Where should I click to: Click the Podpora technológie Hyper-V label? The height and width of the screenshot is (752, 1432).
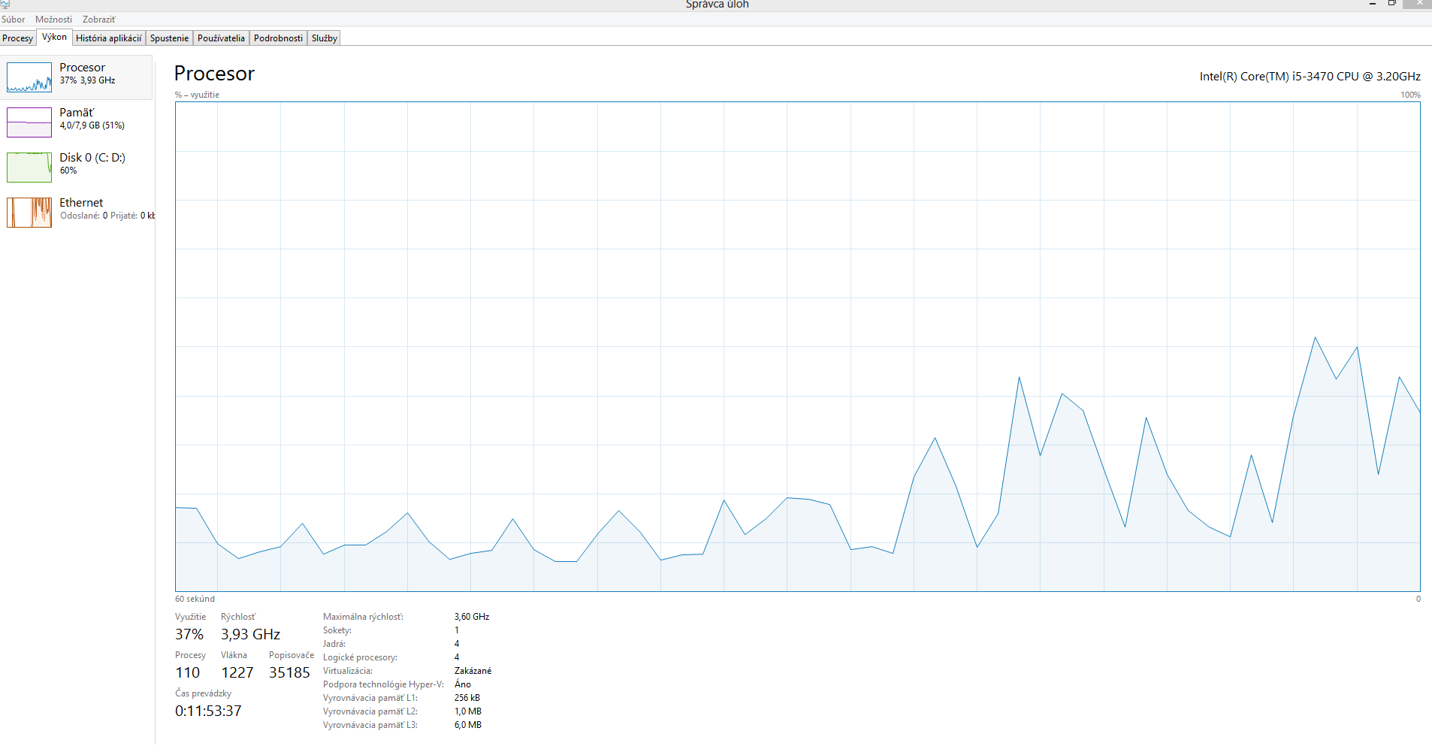383,684
